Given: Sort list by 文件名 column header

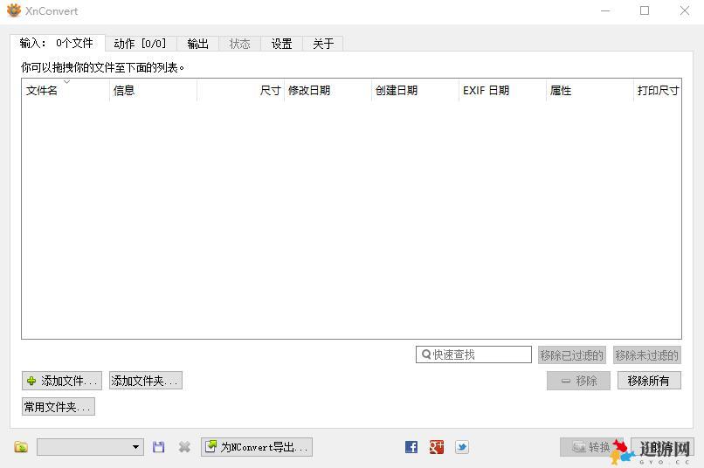Looking at the screenshot, I should coord(65,91).
